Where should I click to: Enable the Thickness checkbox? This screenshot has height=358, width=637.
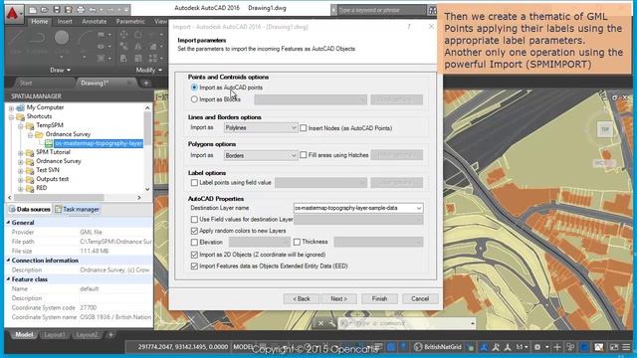(x=297, y=242)
